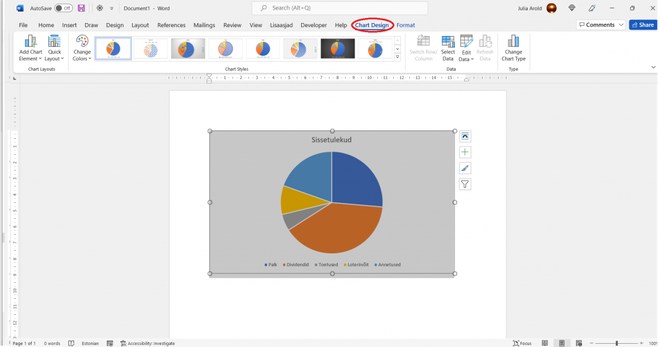This screenshot has width=659, height=347.
Task: Switch to the Format tab
Action: click(x=405, y=25)
